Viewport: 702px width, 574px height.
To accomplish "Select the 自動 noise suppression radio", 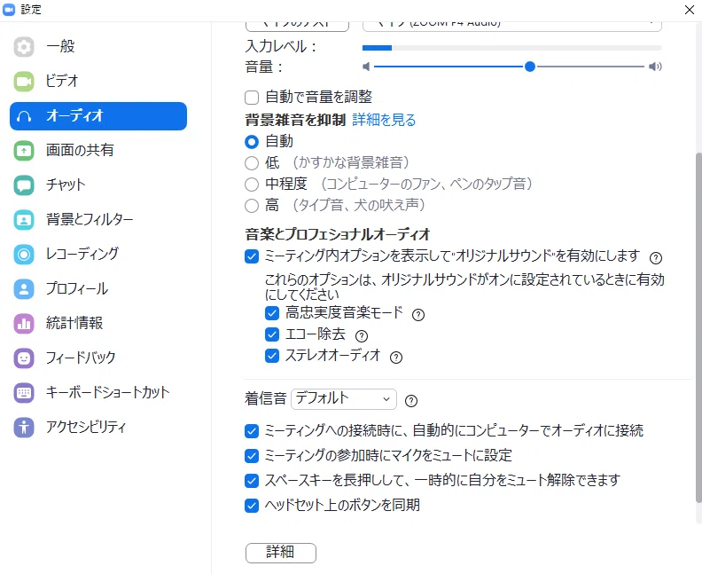I will coord(252,142).
